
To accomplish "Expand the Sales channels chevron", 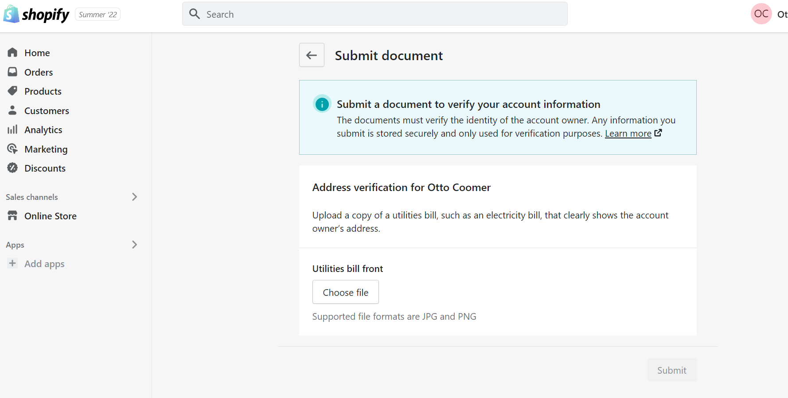I will pyautogui.click(x=134, y=197).
